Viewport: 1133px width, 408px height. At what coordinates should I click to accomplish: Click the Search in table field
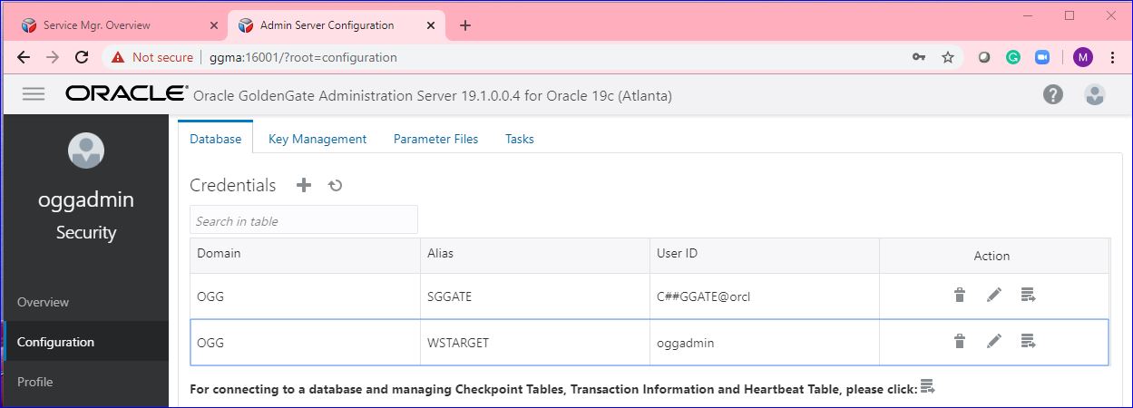pyautogui.click(x=304, y=220)
